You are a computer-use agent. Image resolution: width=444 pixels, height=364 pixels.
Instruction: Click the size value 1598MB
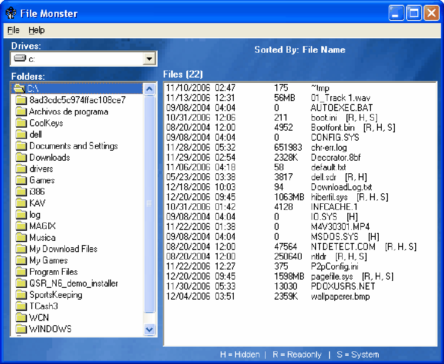coord(289,276)
